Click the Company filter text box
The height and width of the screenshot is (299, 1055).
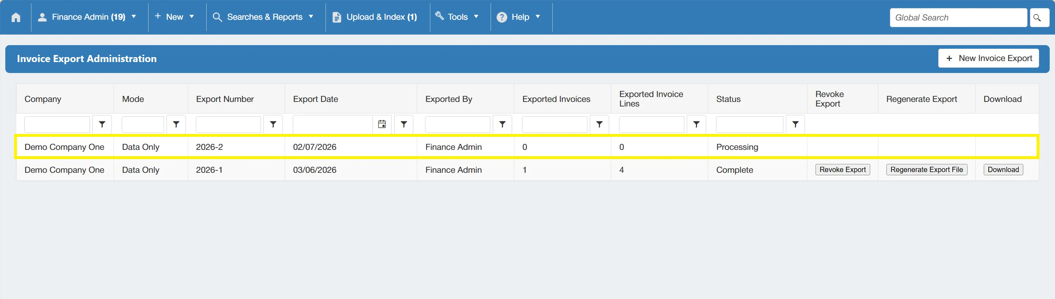[57, 124]
